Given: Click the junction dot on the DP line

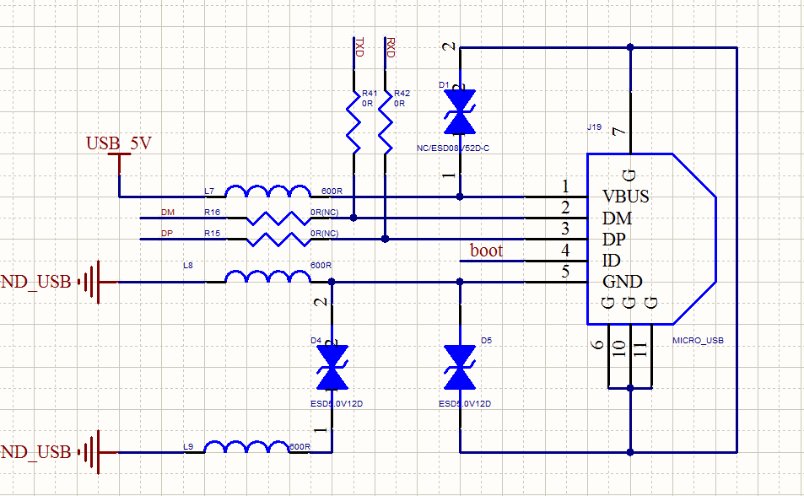Looking at the screenshot, I should (x=385, y=239).
